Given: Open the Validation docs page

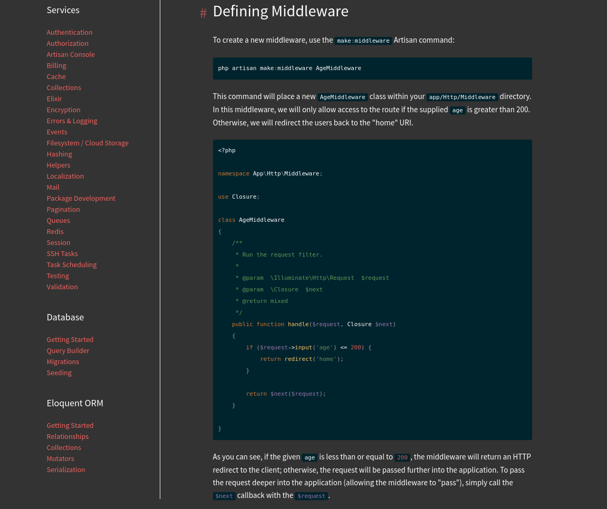Looking at the screenshot, I should [62, 287].
